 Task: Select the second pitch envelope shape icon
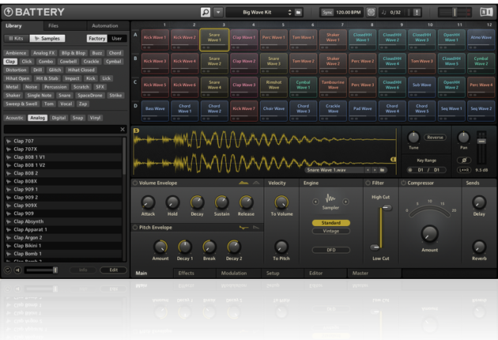click(256, 227)
